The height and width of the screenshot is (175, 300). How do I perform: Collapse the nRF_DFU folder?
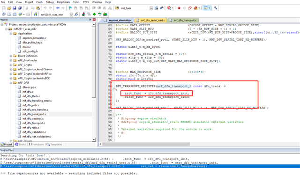click(x=11, y=83)
